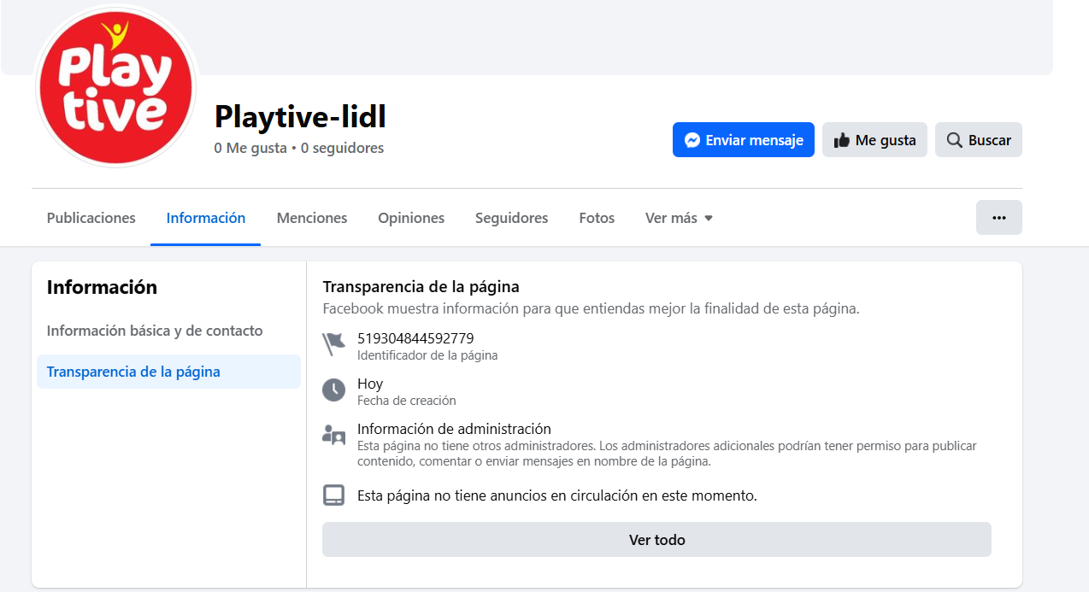Switch to the Publicaciones tab
This screenshot has height=592, width=1089.
coord(91,218)
